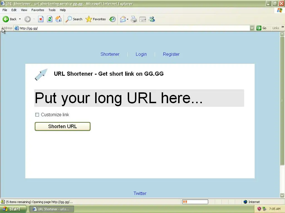
Task: Open the Mail envelope icon
Action: click(x=123, y=19)
